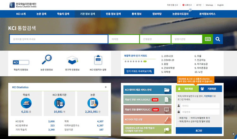The height and width of the screenshot is (139, 237).
Task: Open 논문 검색 menu
Action: pyautogui.click(x=41, y=14)
